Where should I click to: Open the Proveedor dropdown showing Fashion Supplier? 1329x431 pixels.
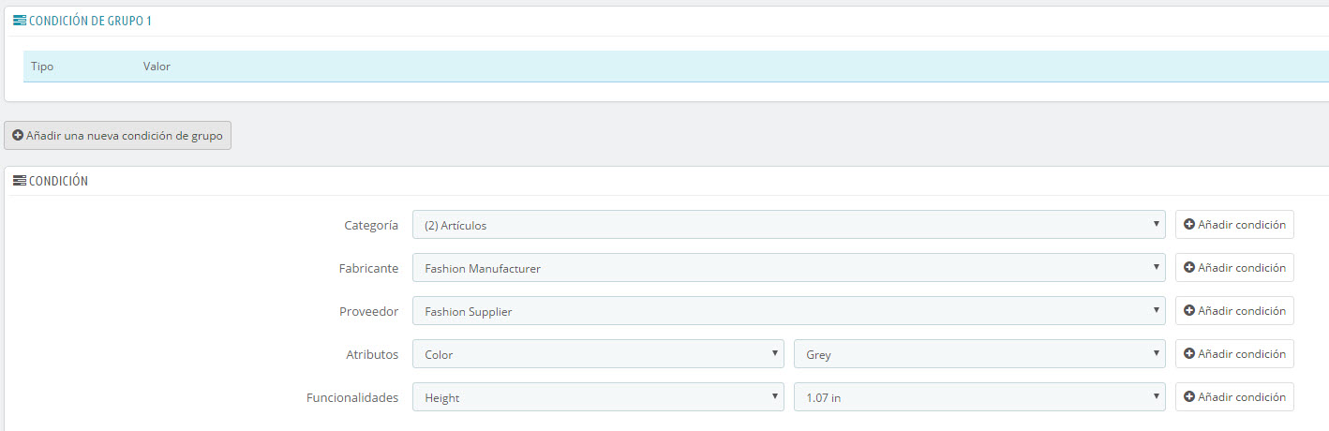point(789,311)
